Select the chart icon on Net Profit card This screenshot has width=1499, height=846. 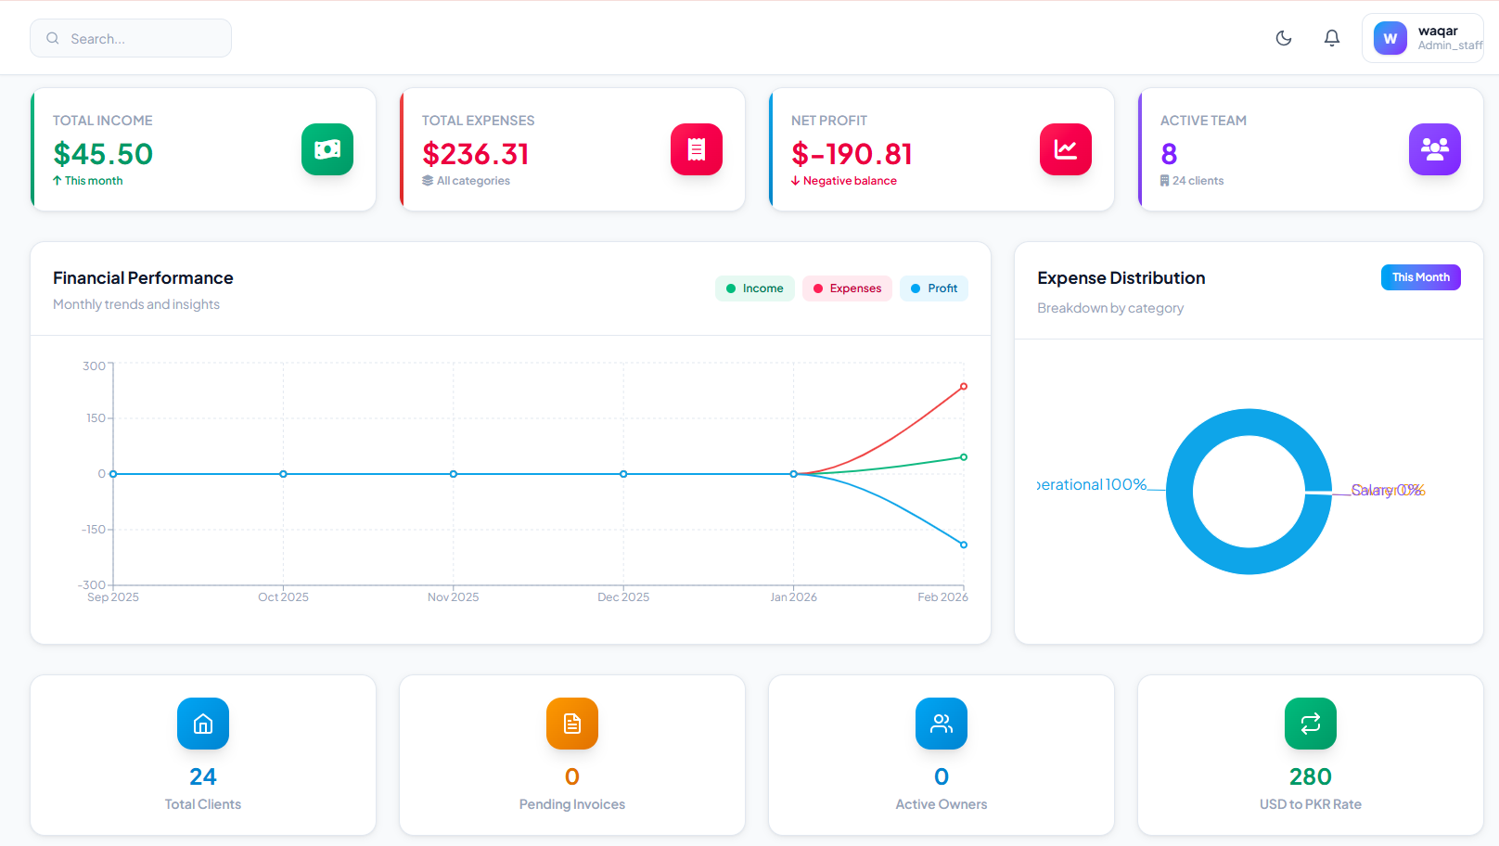click(x=1065, y=149)
